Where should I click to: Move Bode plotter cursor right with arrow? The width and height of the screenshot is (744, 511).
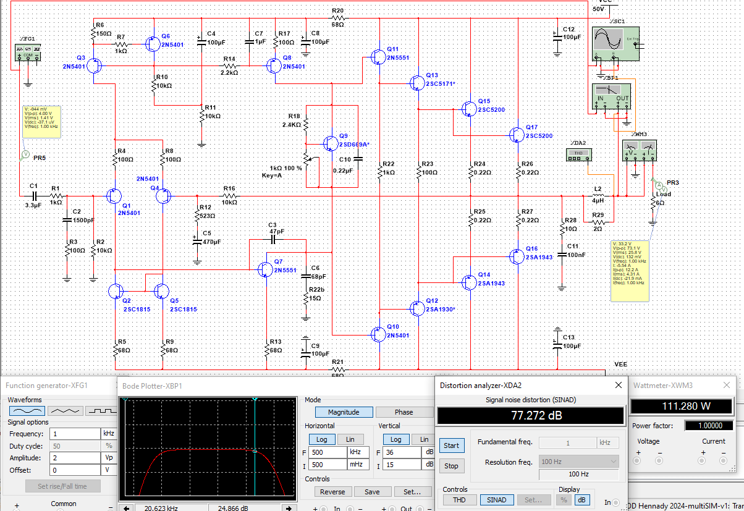point(289,508)
